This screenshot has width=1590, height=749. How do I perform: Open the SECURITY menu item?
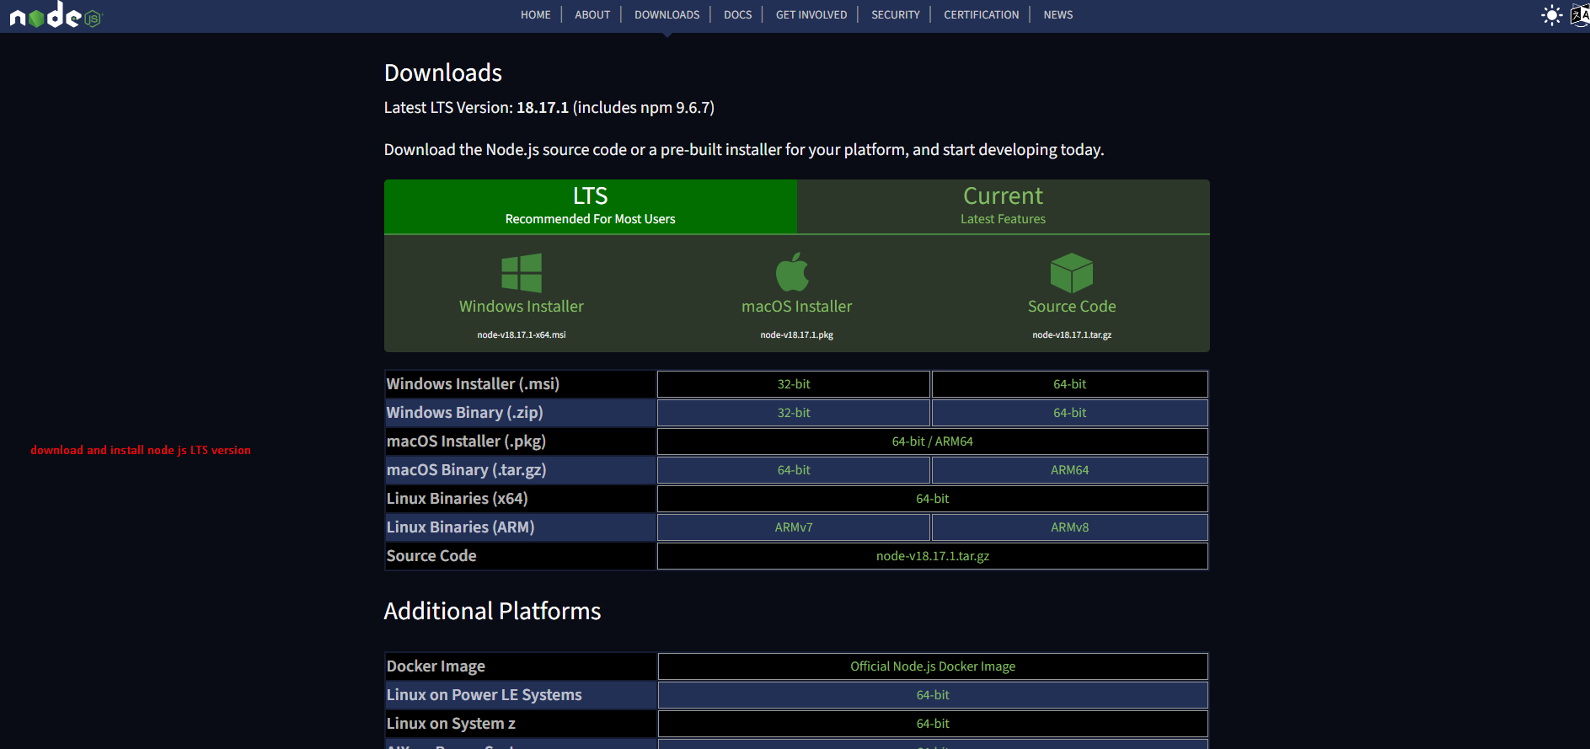click(896, 14)
